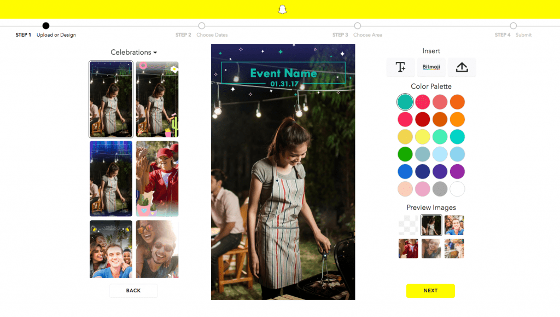Select the purple color swatch
Viewport: 560px width, 317px height.
457,171
